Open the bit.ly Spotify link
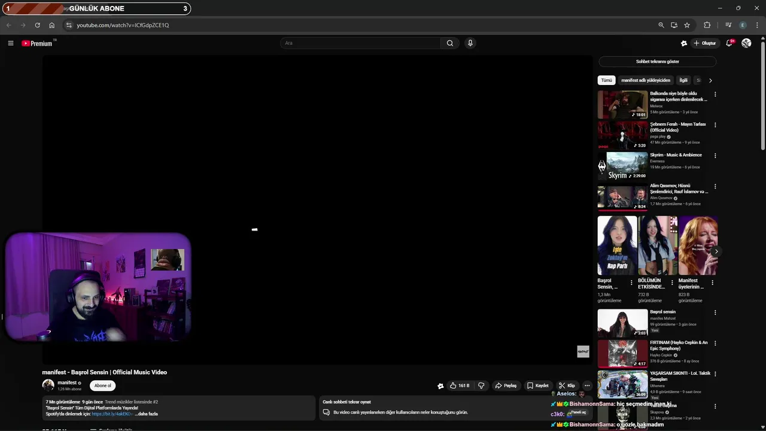766x431 pixels. (x=111, y=414)
